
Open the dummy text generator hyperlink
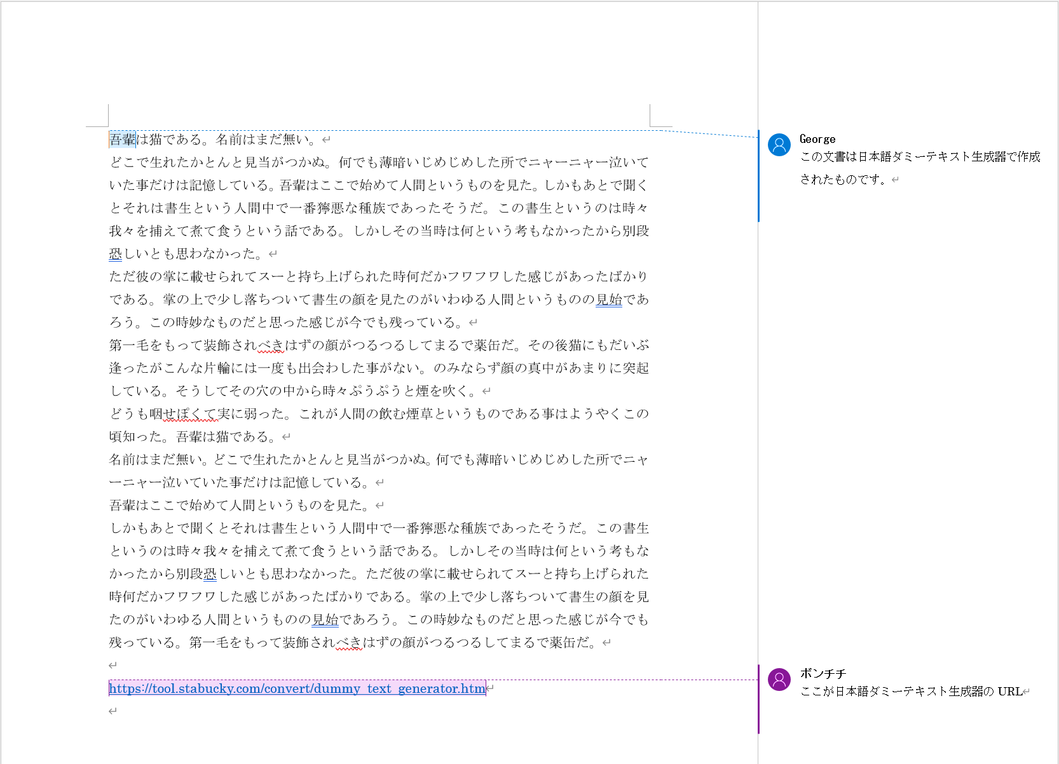[297, 688]
